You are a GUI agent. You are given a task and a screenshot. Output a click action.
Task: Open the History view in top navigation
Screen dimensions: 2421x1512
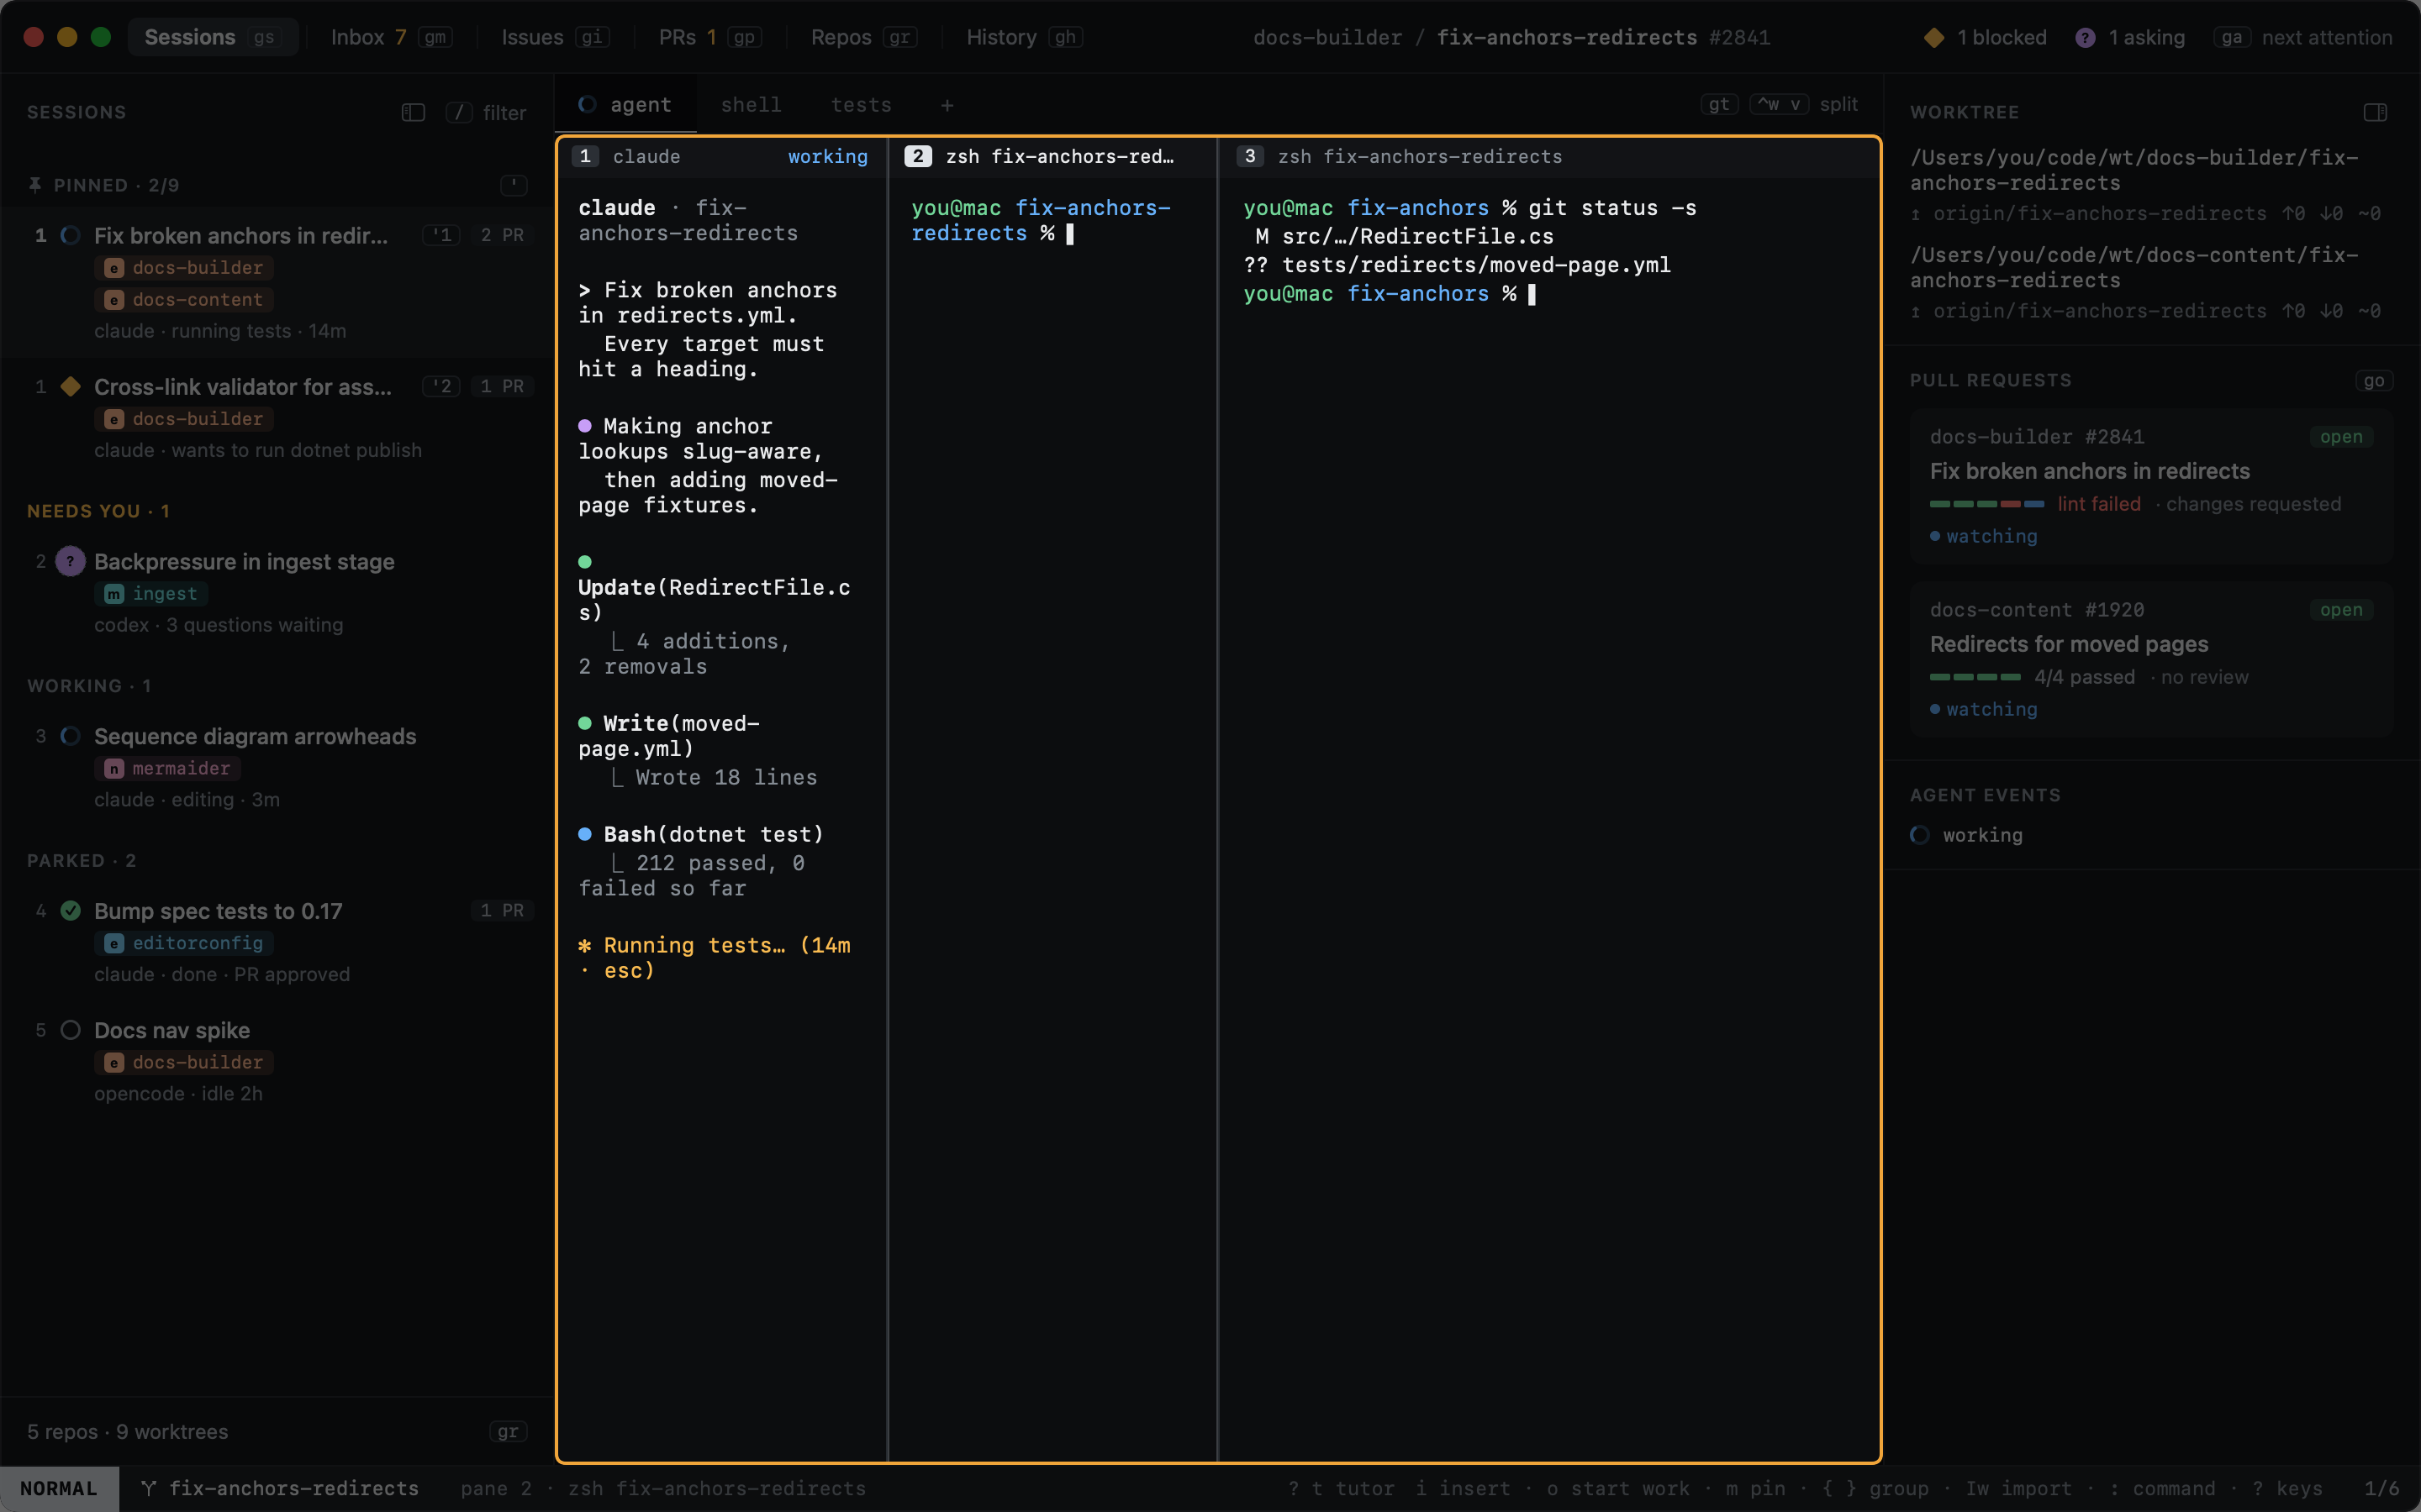(x=1023, y=37)
